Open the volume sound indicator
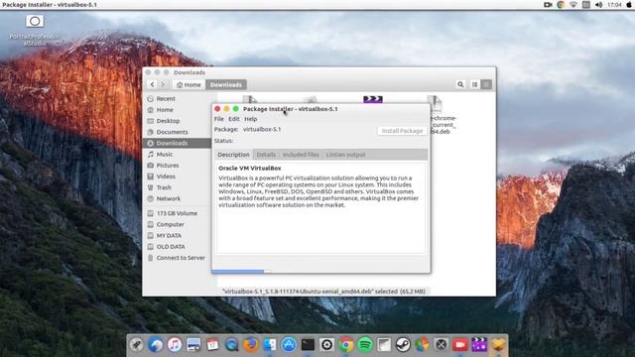635x357 pixels. (599, 5)
